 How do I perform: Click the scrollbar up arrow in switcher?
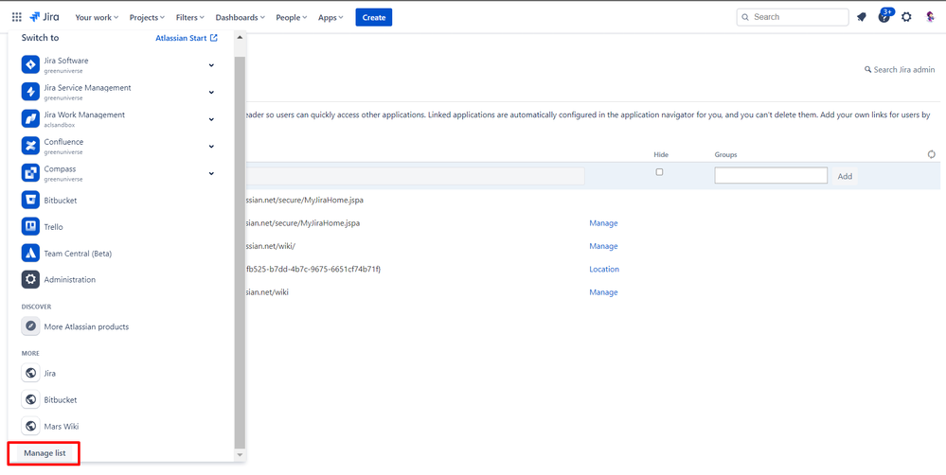click(x=241, y=37)
